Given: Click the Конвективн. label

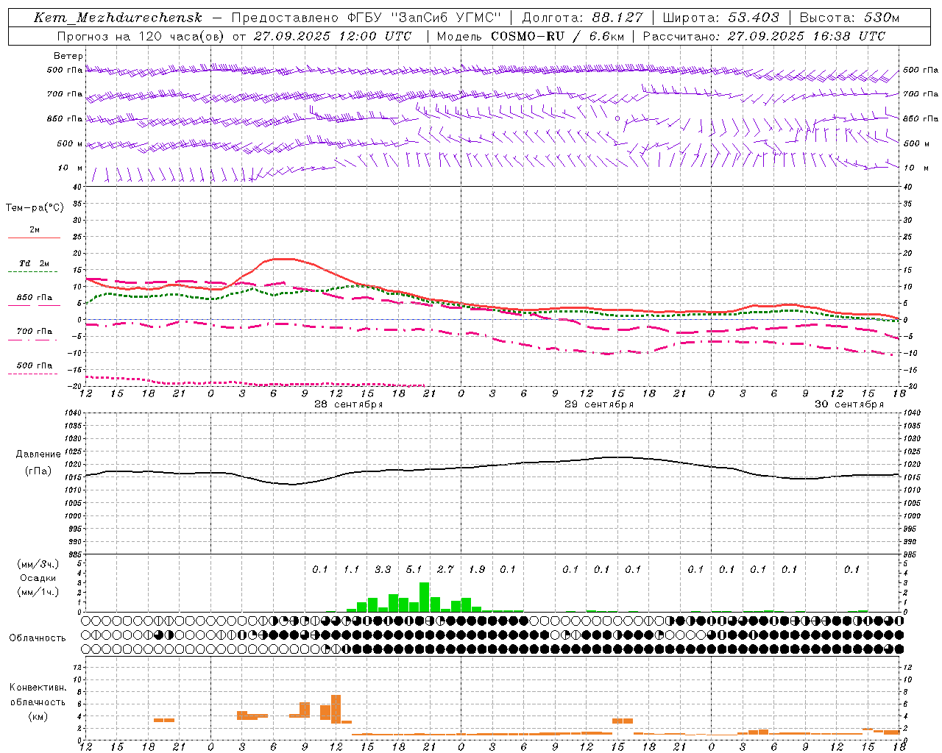Looking at the screenshot, I should [38, 688].
